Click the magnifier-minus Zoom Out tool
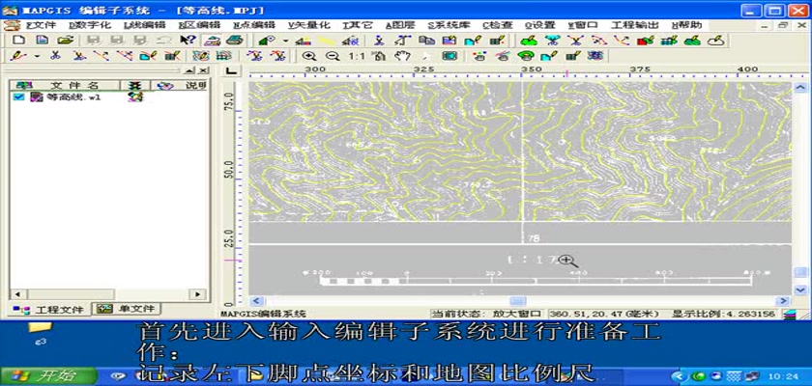Image resolution: width=812 pixels, height=386 pixels. (333, 56)
